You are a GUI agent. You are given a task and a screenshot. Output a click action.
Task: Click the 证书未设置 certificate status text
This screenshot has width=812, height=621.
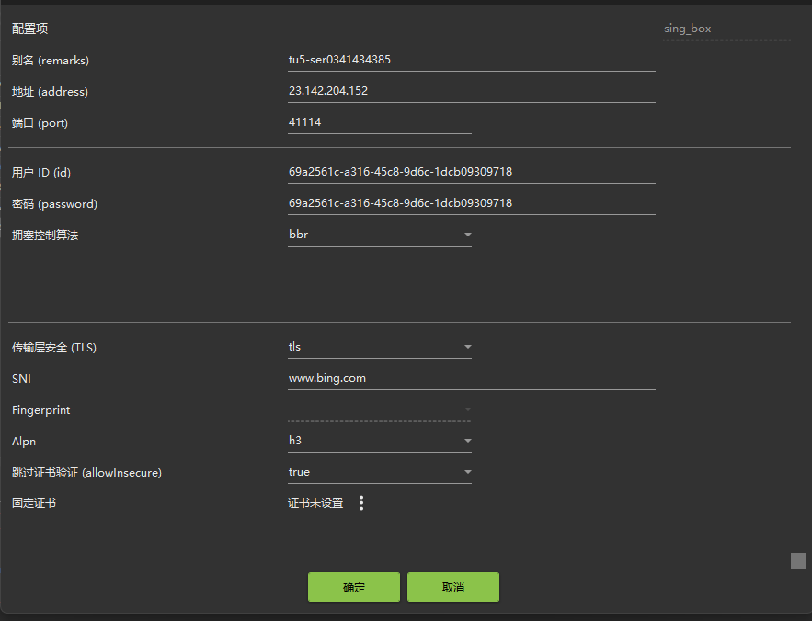coord(315,503)
